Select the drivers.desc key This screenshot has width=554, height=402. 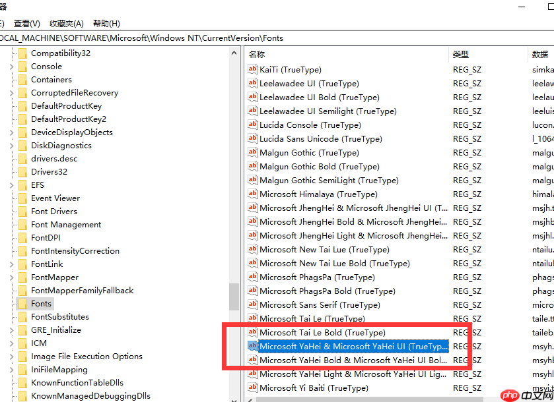click(x=54, y=159)
